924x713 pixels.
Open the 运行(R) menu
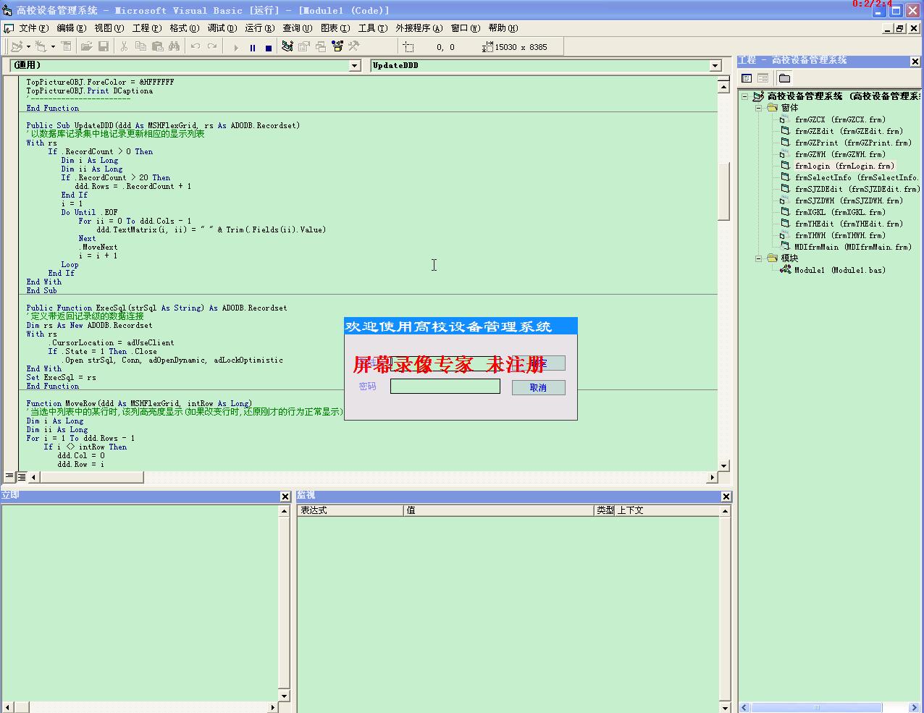point(260,28)
